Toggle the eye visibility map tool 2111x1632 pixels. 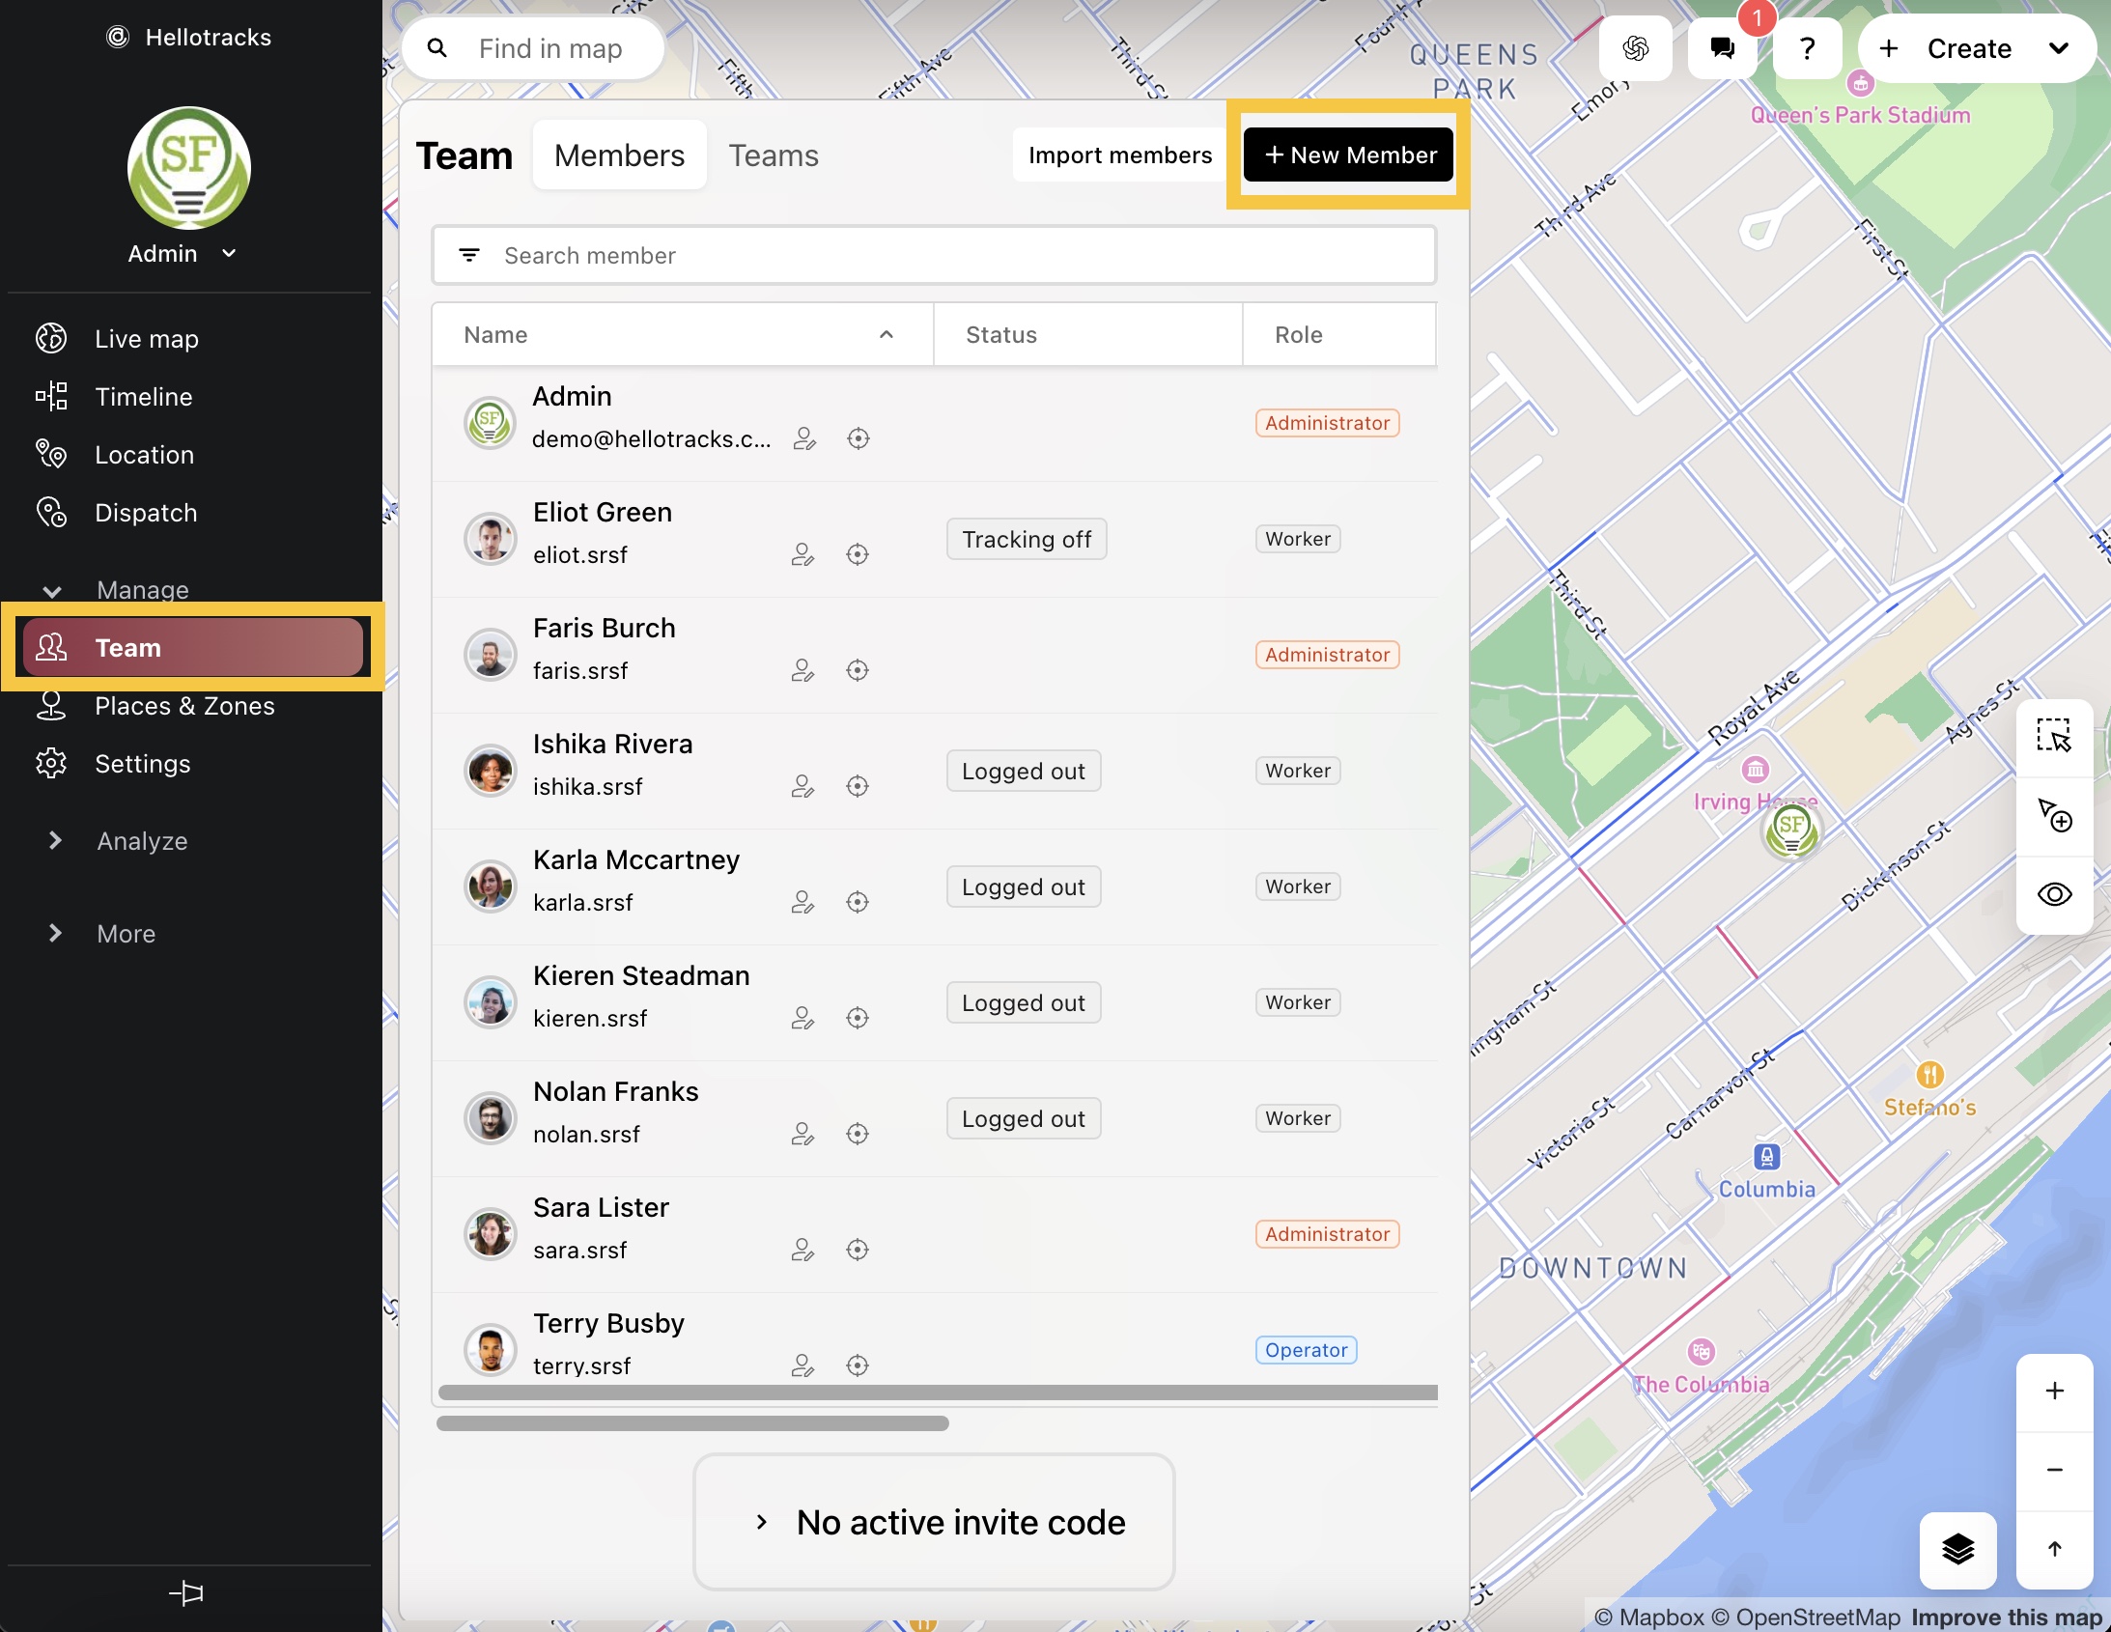[2054, 893]
